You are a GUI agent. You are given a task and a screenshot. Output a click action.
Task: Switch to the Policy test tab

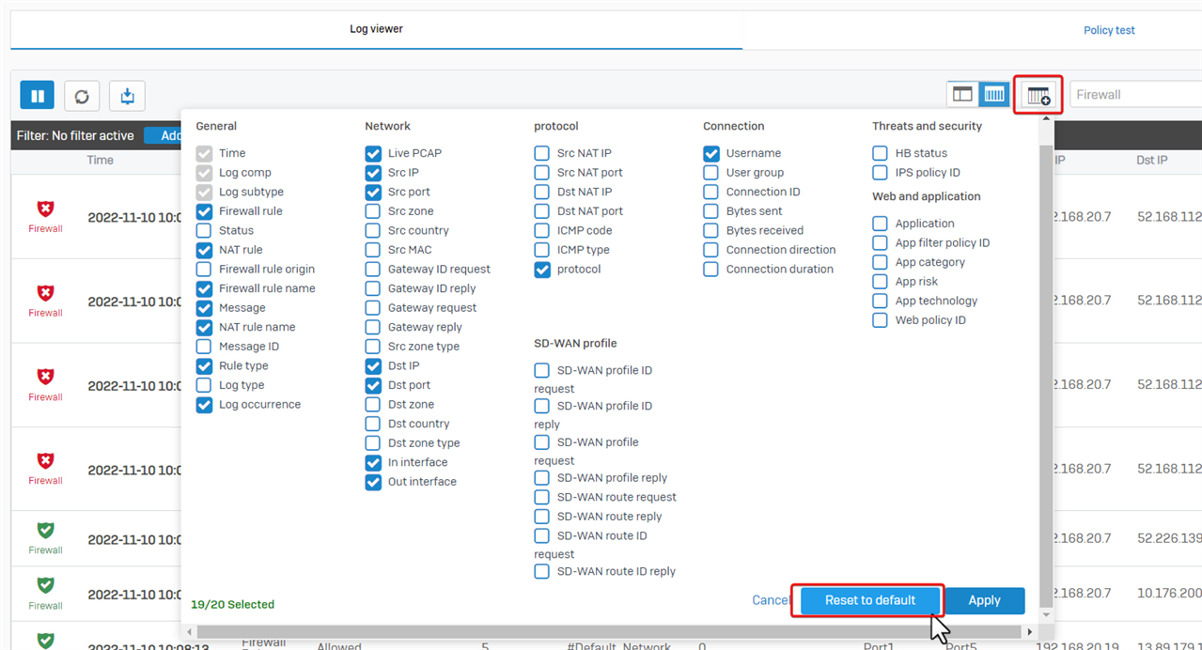(1109, 30)
